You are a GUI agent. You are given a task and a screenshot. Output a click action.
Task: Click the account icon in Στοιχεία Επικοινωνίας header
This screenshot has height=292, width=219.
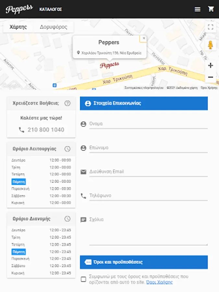pos(88,103)
